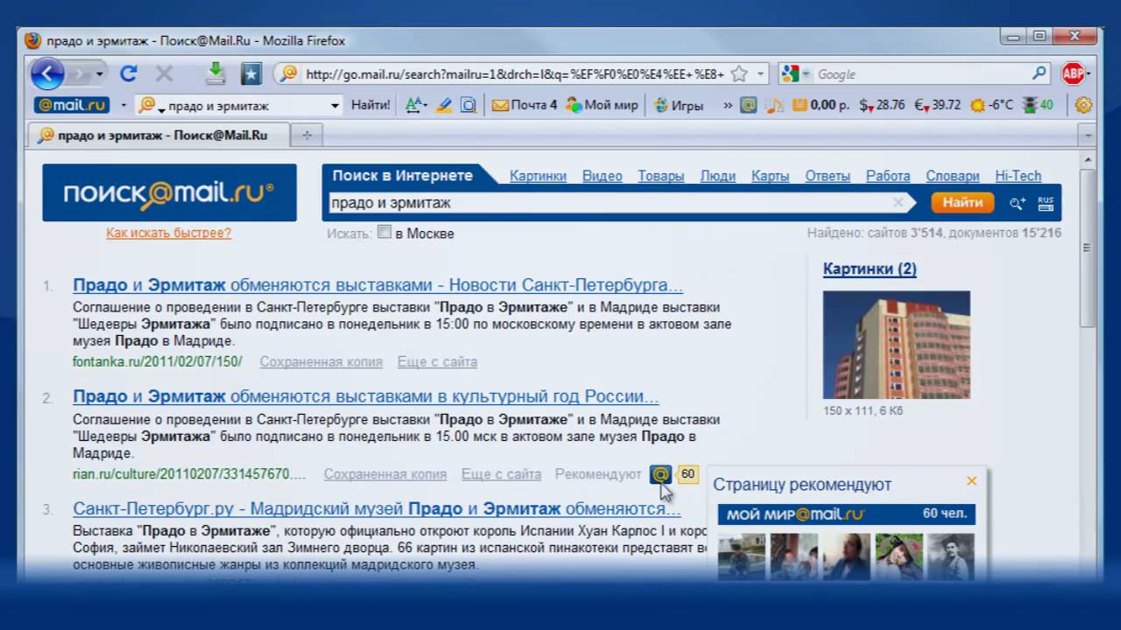
Task: Switch to Товары search tab
Action: coord(661,176)
